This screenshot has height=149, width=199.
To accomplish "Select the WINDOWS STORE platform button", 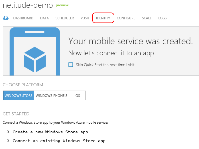I will pos(19,95).
